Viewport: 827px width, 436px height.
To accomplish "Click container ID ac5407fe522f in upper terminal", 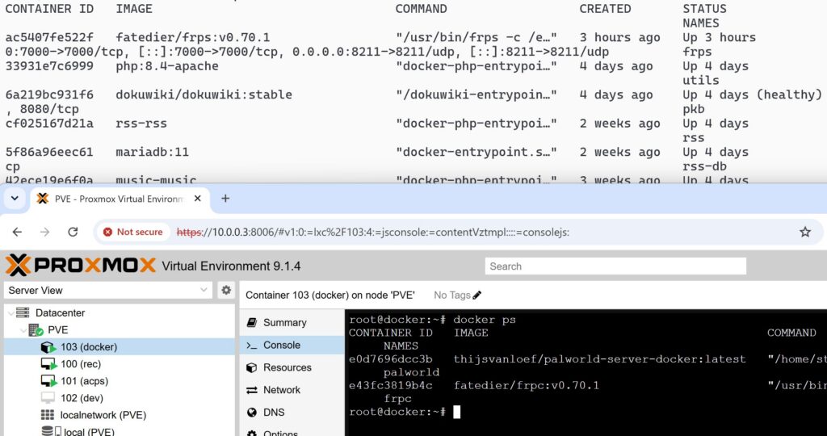I will tap(49, 37).
